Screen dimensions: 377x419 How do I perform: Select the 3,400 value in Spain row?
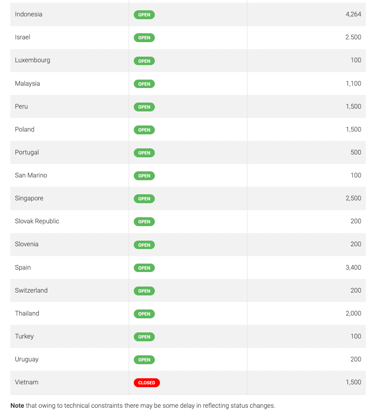(353, 267)
